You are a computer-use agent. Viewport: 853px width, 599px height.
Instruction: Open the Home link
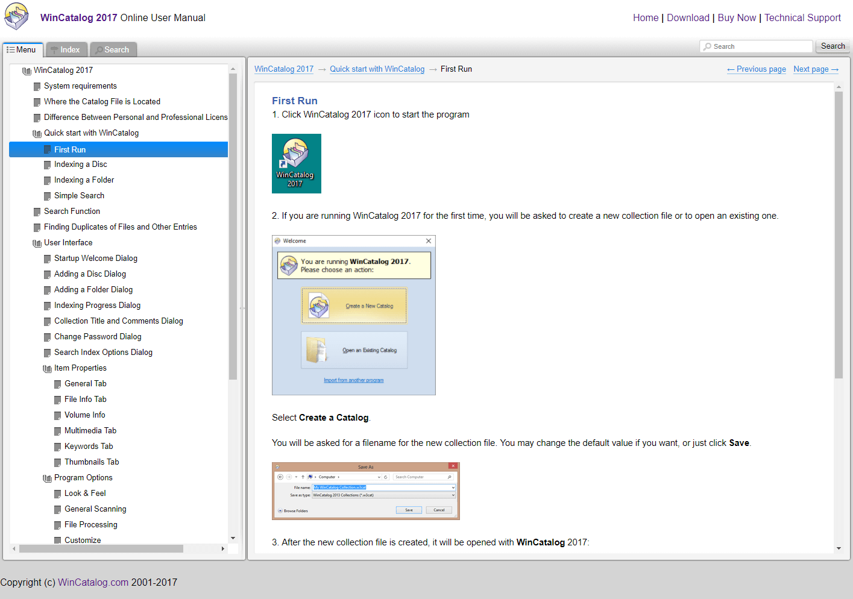click(x=646, y=18)
